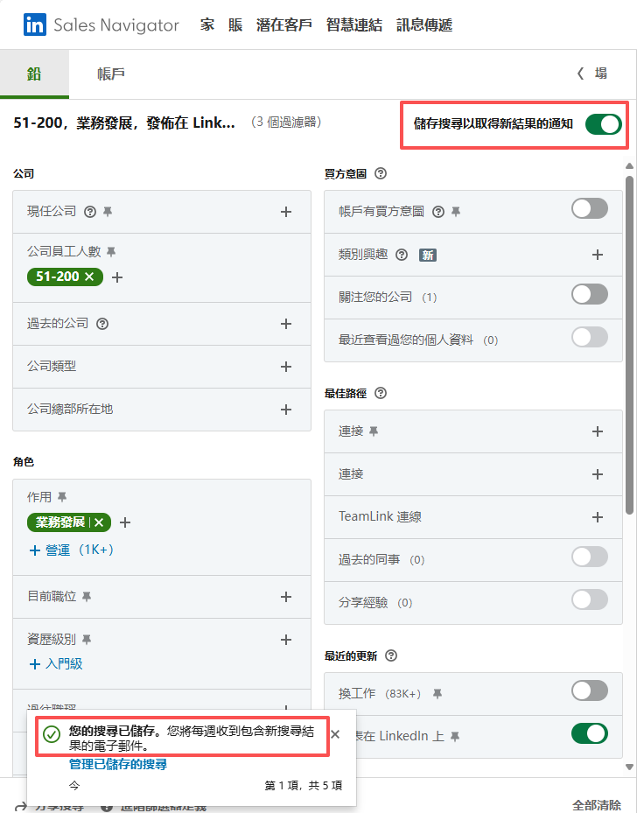Expand the TeamLink 連線 filter

tap(598, 517)
